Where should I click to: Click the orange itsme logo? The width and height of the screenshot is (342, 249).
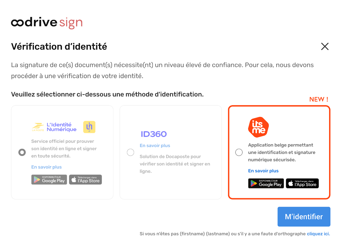pos(258,127)
